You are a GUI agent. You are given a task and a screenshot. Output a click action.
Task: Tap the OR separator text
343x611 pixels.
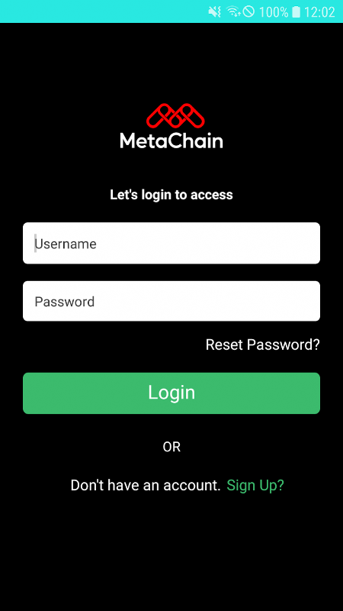[x=171, y=447]
